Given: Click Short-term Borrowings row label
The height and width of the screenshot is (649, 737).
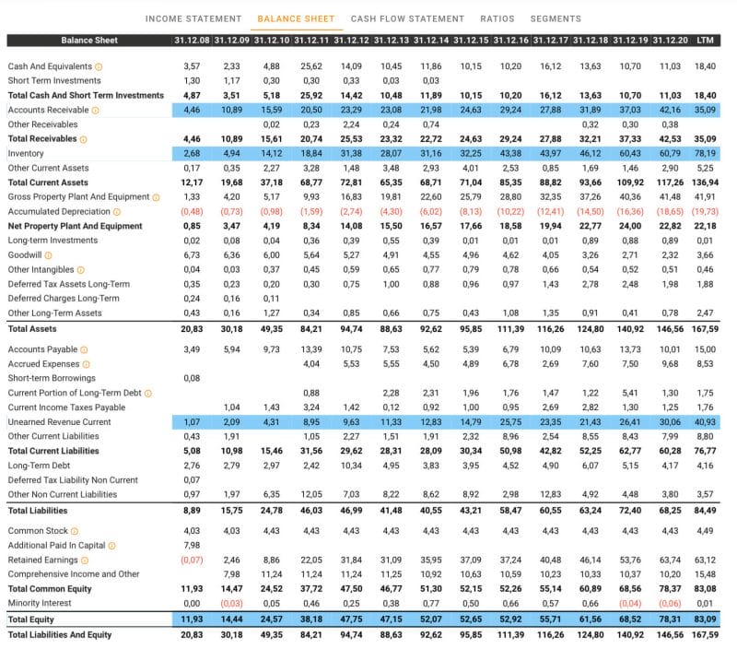Looking at the screenshot, I should click(x=52, y=378).
